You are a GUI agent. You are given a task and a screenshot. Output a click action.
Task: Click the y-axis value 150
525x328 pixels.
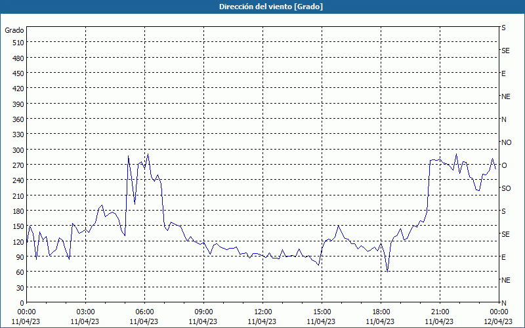(x=18, y=226)
